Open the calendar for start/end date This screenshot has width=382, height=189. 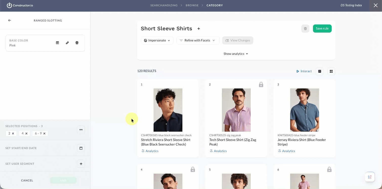tap(81, 148)
